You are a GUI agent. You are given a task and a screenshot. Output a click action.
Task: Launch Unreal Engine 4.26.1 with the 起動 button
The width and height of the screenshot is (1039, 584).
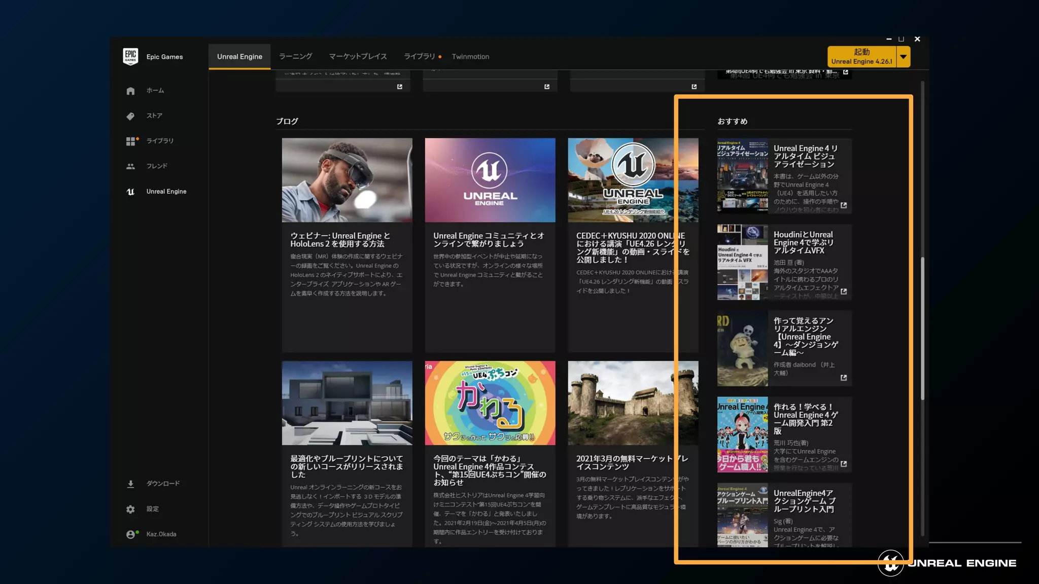click(861, 57)
